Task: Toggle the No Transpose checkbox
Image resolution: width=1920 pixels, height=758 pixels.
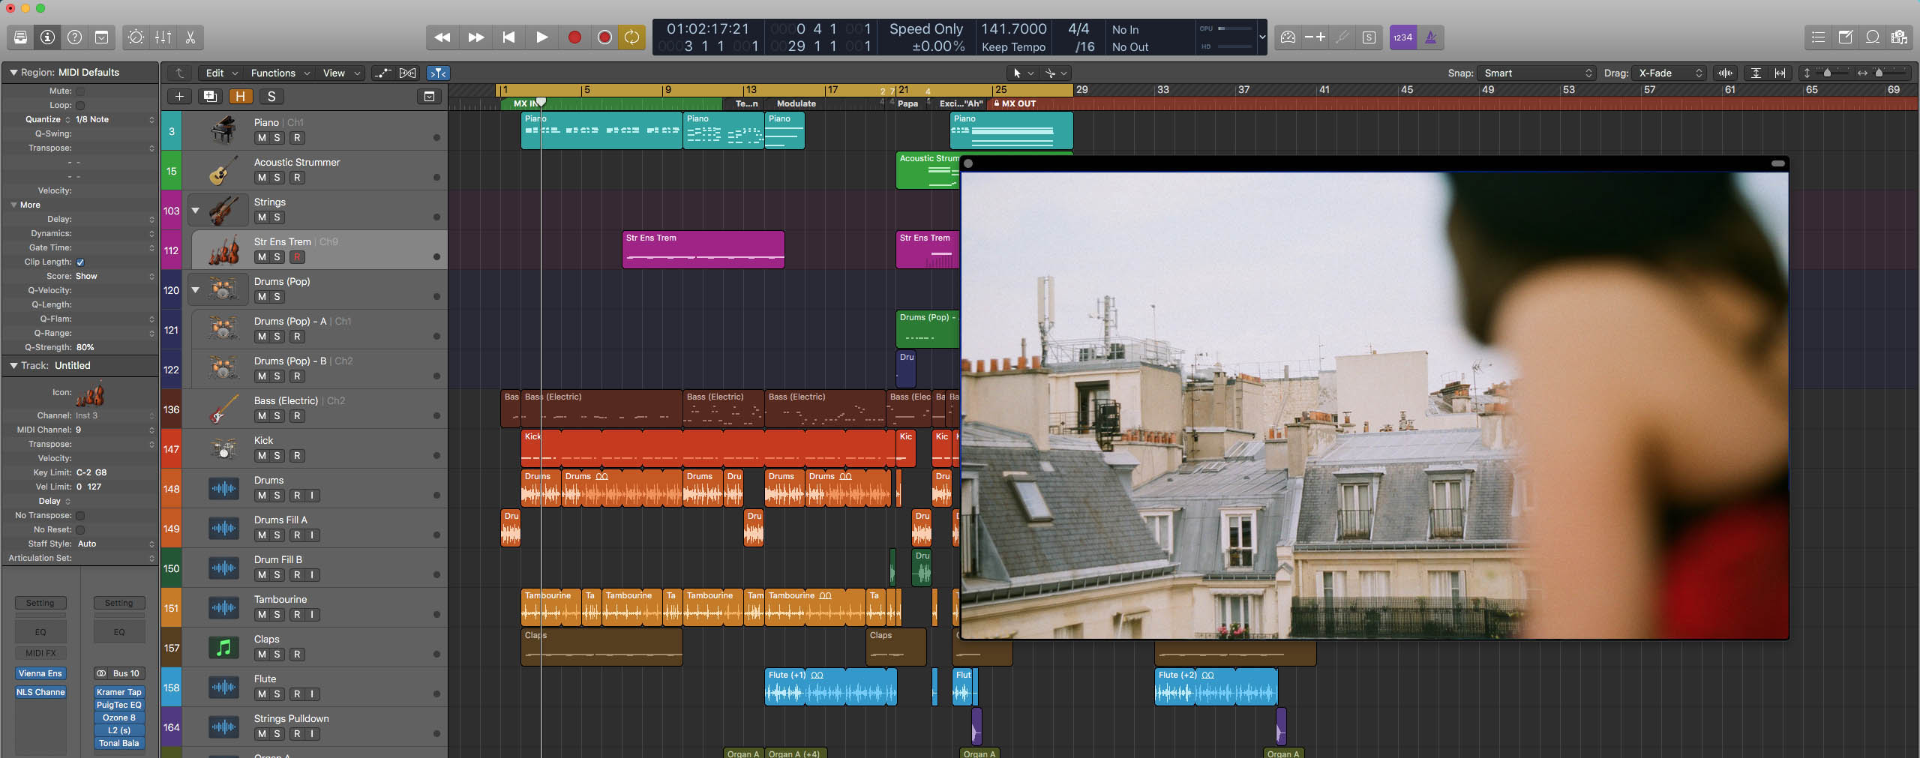Action: pos(80,515)
